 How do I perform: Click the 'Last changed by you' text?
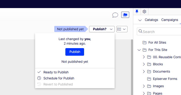pos(75,39)
